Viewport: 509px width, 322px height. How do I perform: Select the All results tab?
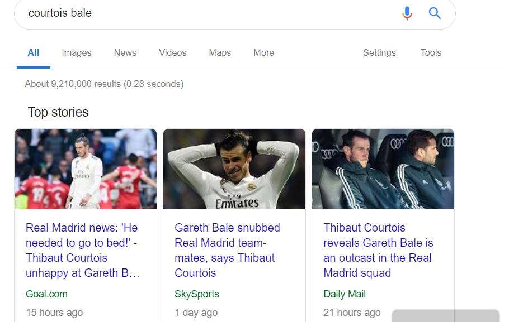point(34,53)
